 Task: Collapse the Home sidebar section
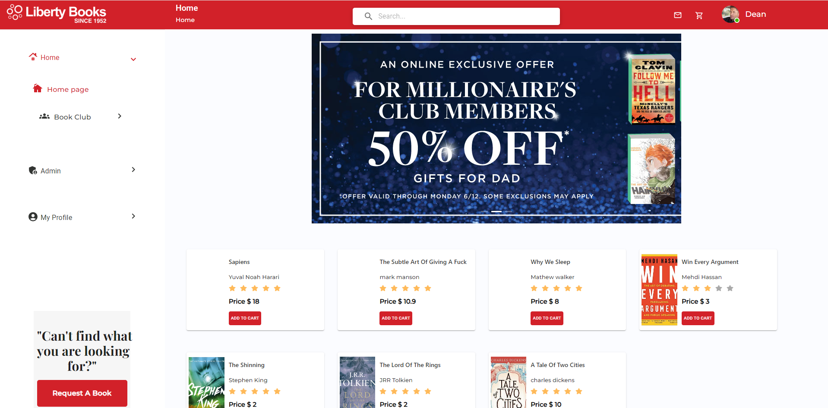click(x=133, y=59)
